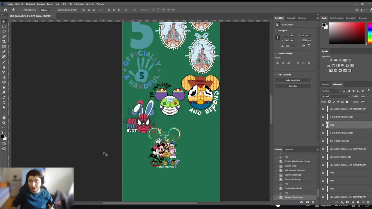372x209 pixels.
Task: Select the Lasso tool
Action: click(4, 31)
